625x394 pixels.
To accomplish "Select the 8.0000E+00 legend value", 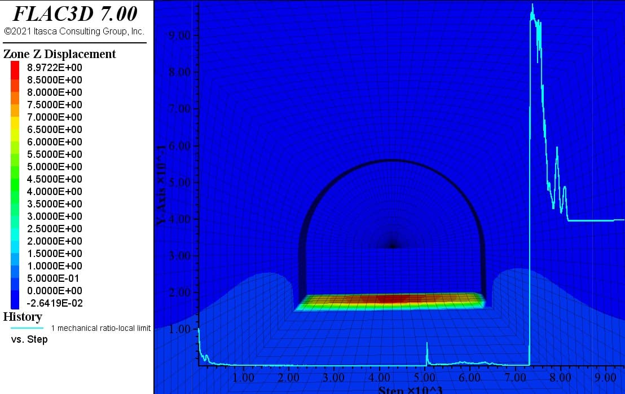I will point(55,92).
